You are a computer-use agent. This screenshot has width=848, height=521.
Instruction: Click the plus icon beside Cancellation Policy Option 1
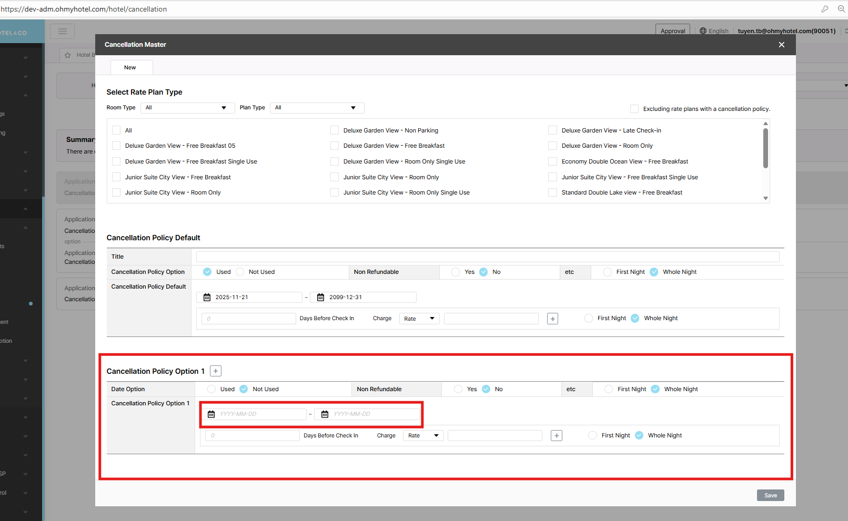[216, 371]
